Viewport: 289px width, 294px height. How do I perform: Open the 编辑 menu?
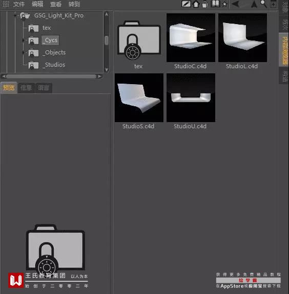(37, 4)
